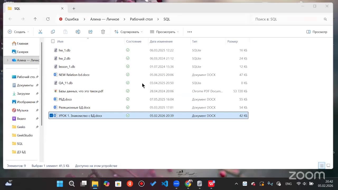
Task: Open taskbar Search
Action: click(x=72, y=184)
